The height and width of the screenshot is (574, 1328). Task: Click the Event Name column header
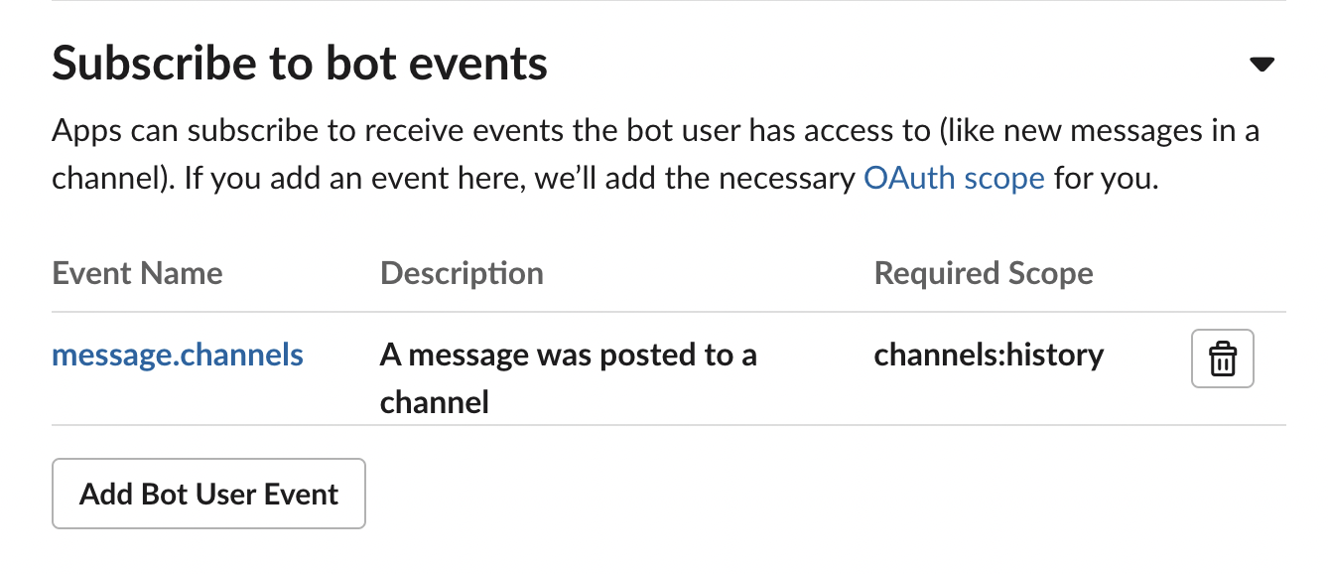point(137,273)
